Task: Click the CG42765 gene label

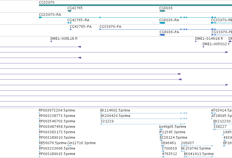Action: pyautogui.click(x=75, y=8)
